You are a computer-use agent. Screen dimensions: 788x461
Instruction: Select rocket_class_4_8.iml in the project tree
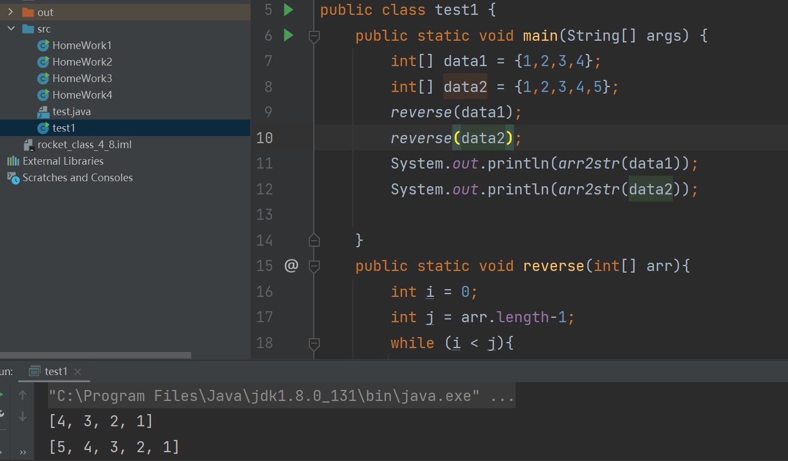click(x=84, y=145)
